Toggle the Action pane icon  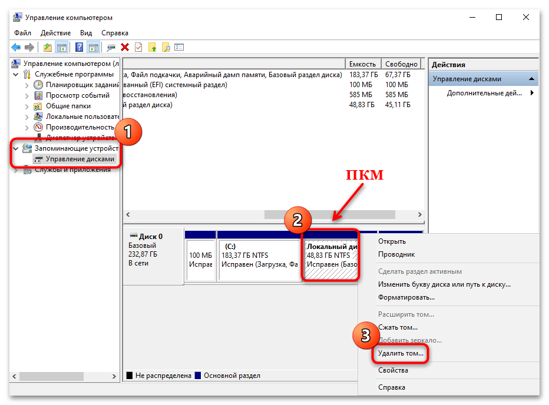(94, 47)
